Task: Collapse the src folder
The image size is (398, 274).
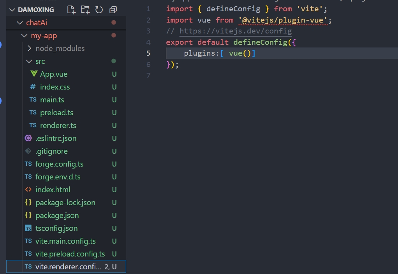Action: point(29,61)
